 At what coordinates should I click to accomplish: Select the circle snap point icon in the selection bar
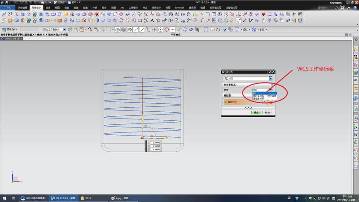click(x=160, y=30)
